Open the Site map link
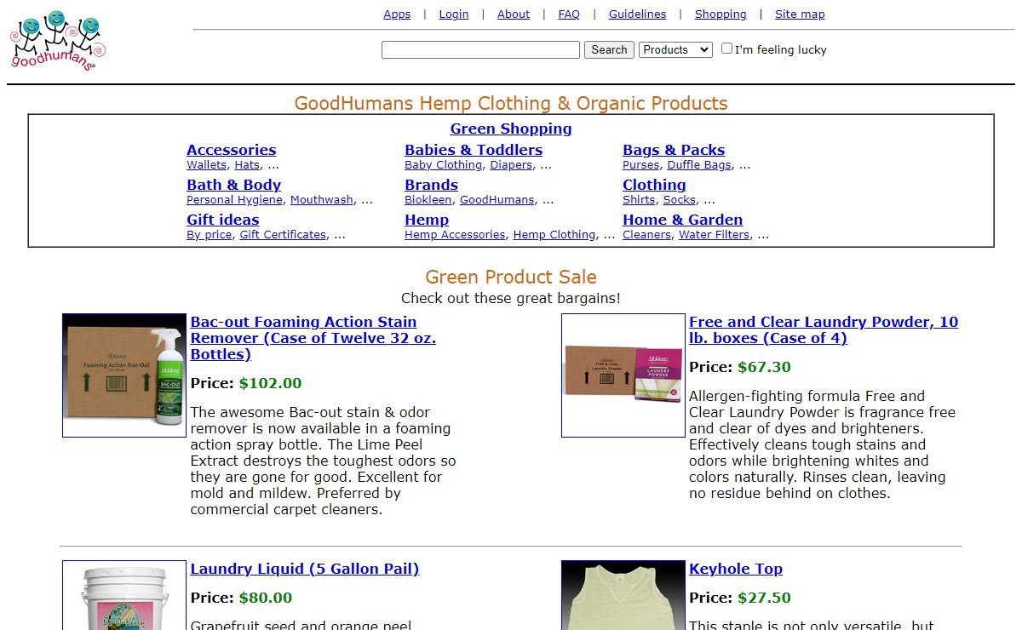1022x630 pixels. pyautogui.click(x=800, y=14)
